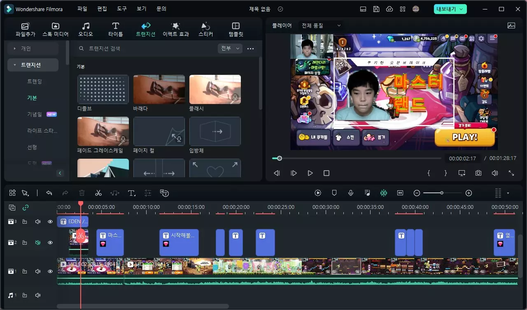Play the preview video
Image resolution: width=527 pixels, height=310 pixels.
310,173
